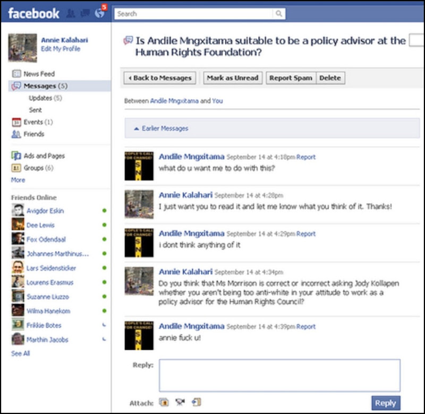Click the You link in the Between line
The height and width of the screenshot is (414, 425).
click(x=217, y=101)
